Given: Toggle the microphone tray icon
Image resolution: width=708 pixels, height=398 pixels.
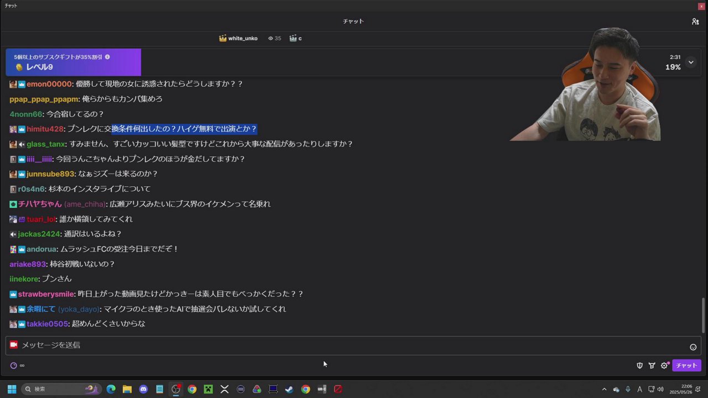Looking at the screenshot, I should tap(628, 389).
